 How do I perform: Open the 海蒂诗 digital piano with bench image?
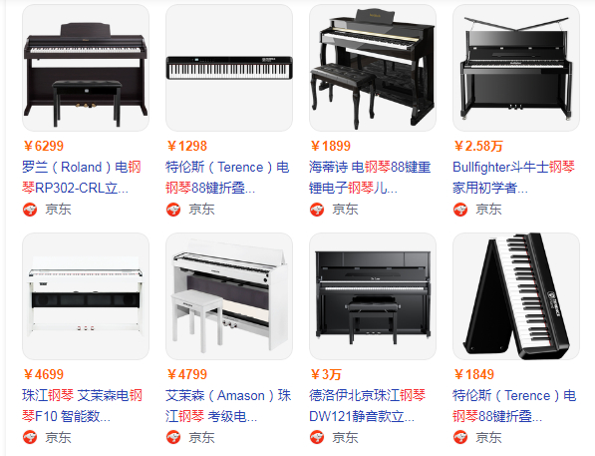pyautogui.click(x=373, y=68)
